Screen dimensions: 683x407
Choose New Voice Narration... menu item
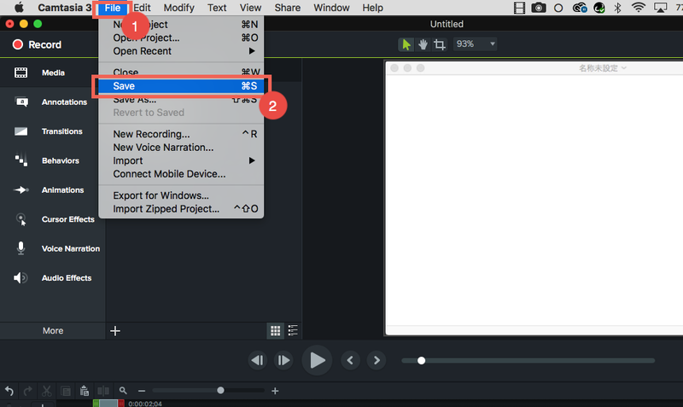[x=181, y=148]
